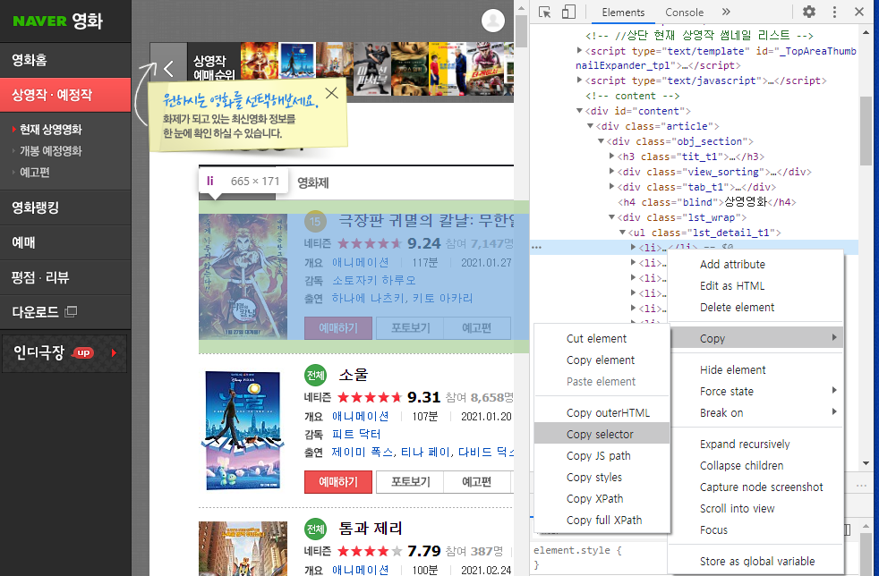879x576 pixels.
Task: Select Capture node screenshot
Action: tap(755, 487)
